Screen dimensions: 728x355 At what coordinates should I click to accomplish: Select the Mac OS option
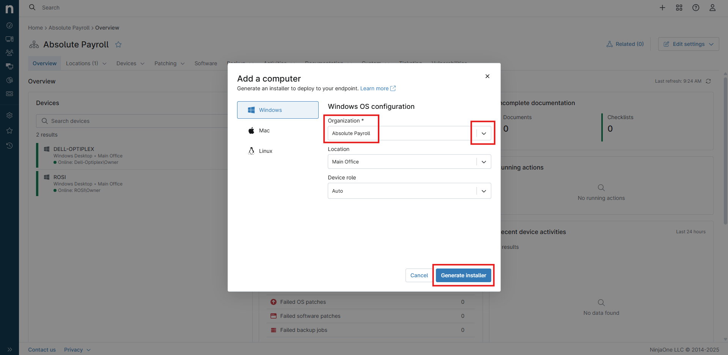[278, 130]
